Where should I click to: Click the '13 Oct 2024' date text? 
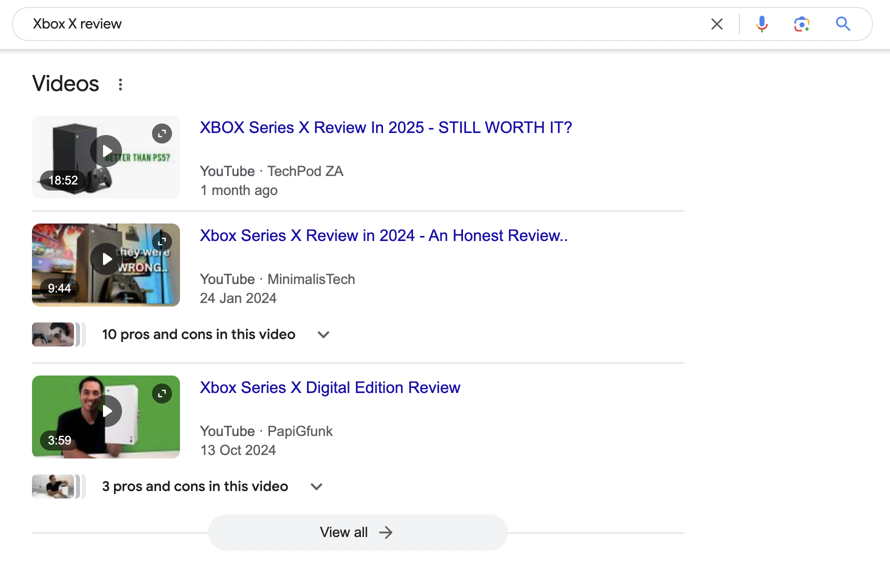pos(238,450)
